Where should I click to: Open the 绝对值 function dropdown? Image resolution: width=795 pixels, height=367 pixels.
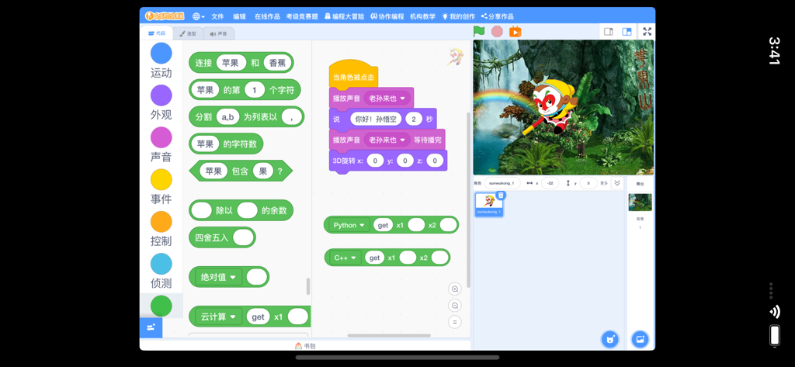[218, 277]
